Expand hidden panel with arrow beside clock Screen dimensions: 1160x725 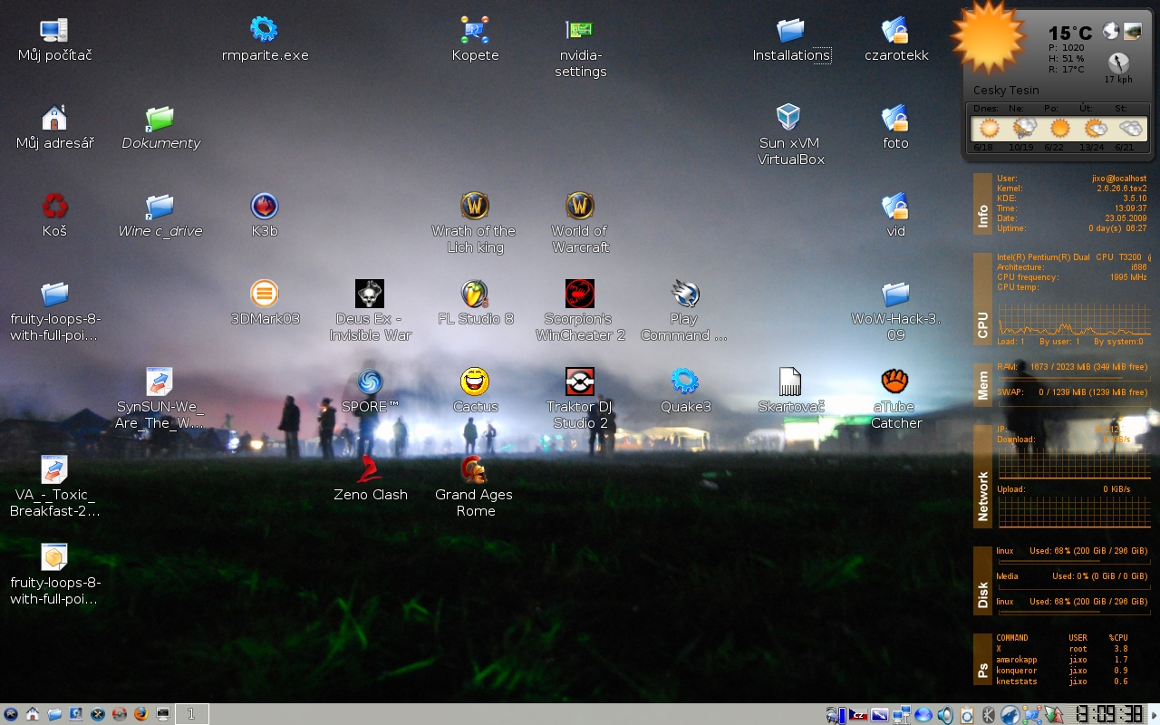[1152, 714]
